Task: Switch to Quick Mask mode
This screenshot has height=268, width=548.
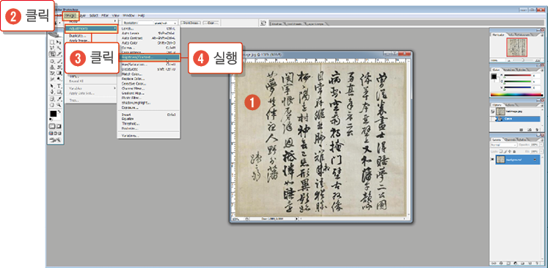Action: coord(59,126)
